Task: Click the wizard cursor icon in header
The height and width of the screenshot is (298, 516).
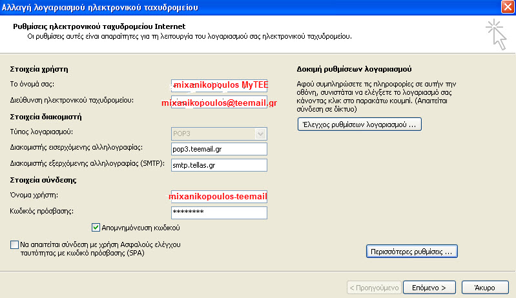Action: [x=496, y=34]
